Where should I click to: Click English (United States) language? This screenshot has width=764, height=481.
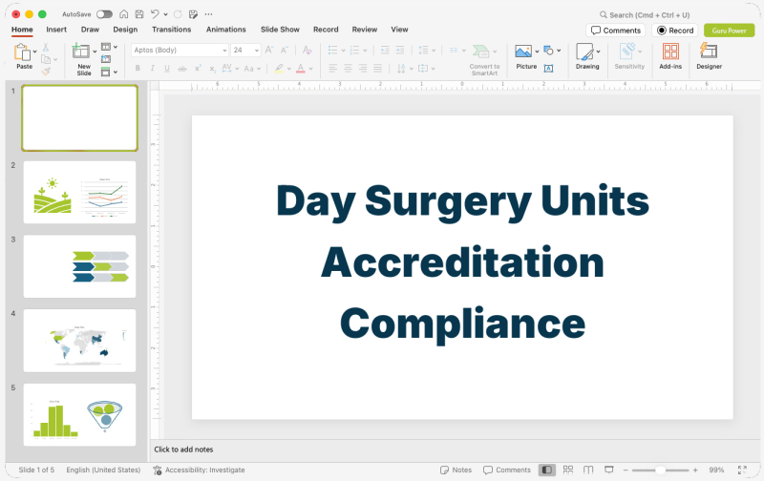(x=103, y=470)
